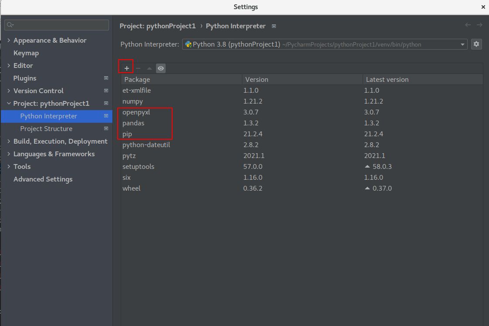489x326 pixels.
Task: Click the search field in settings sidebar
Action: pos(57,25)
